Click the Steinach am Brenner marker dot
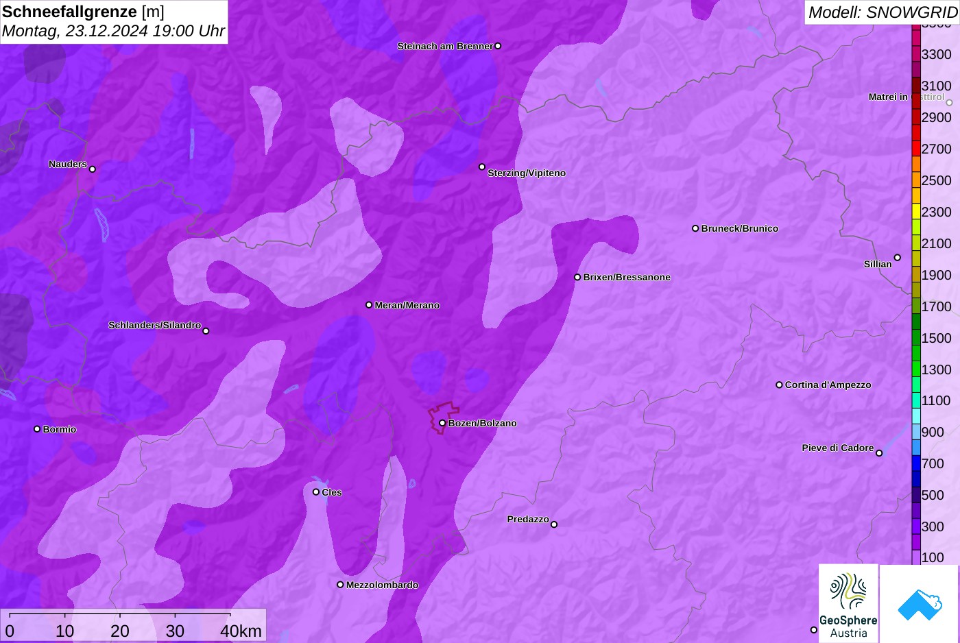The height and width of the screenshot is (643, 960). point(498,46)
